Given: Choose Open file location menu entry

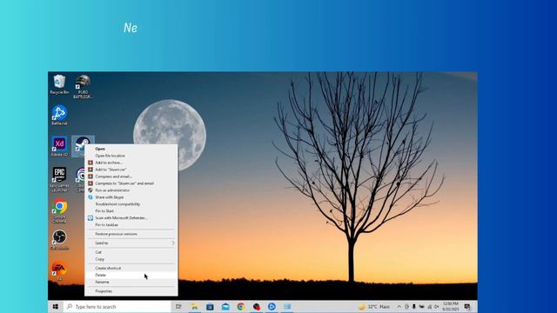Looking at the screenshot, I should coord(131,156).
